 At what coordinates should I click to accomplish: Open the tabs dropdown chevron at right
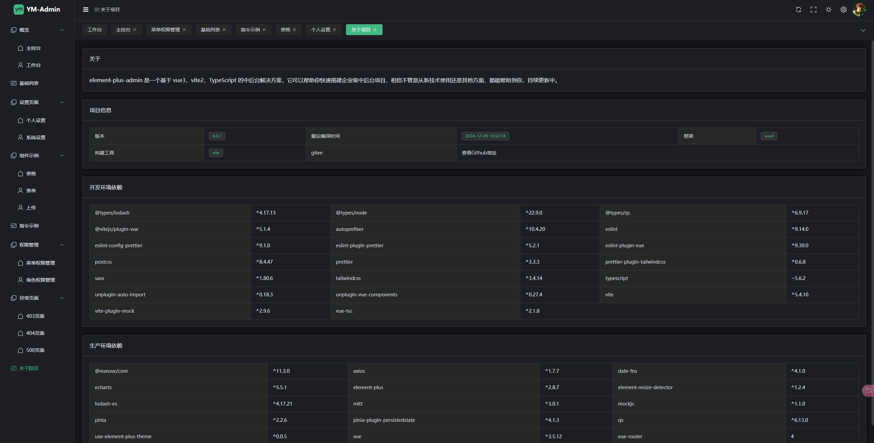click(863, 30)
